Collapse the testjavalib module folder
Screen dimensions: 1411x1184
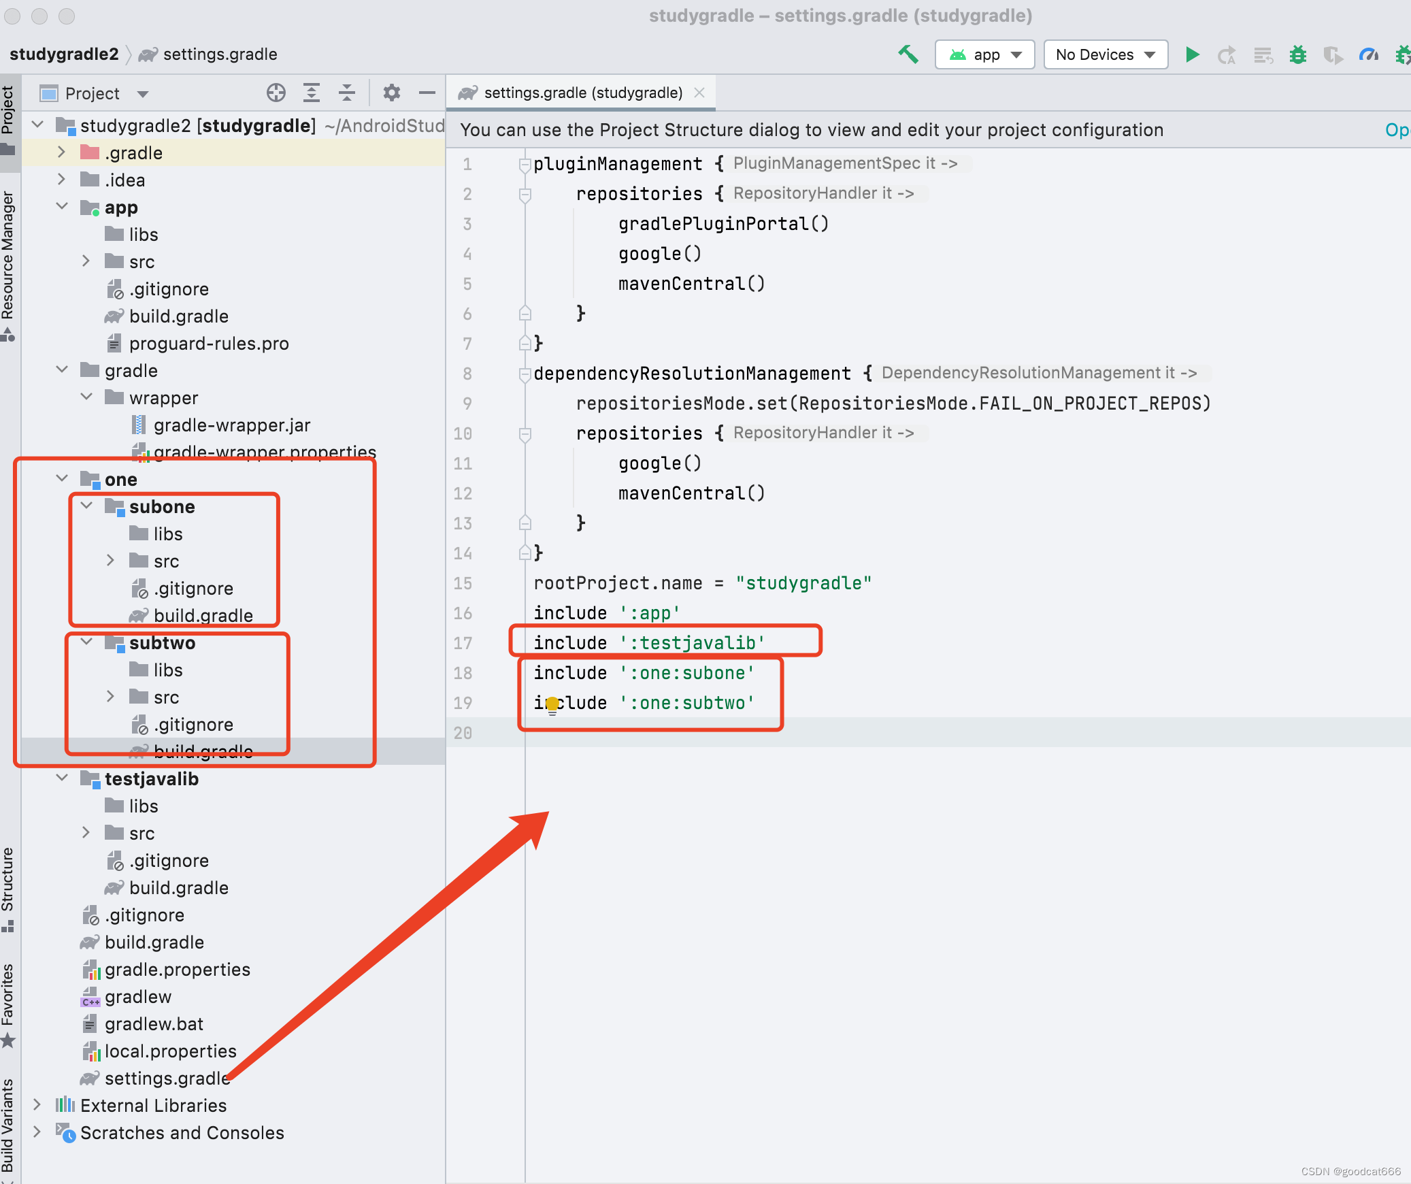tap(62, 778)
